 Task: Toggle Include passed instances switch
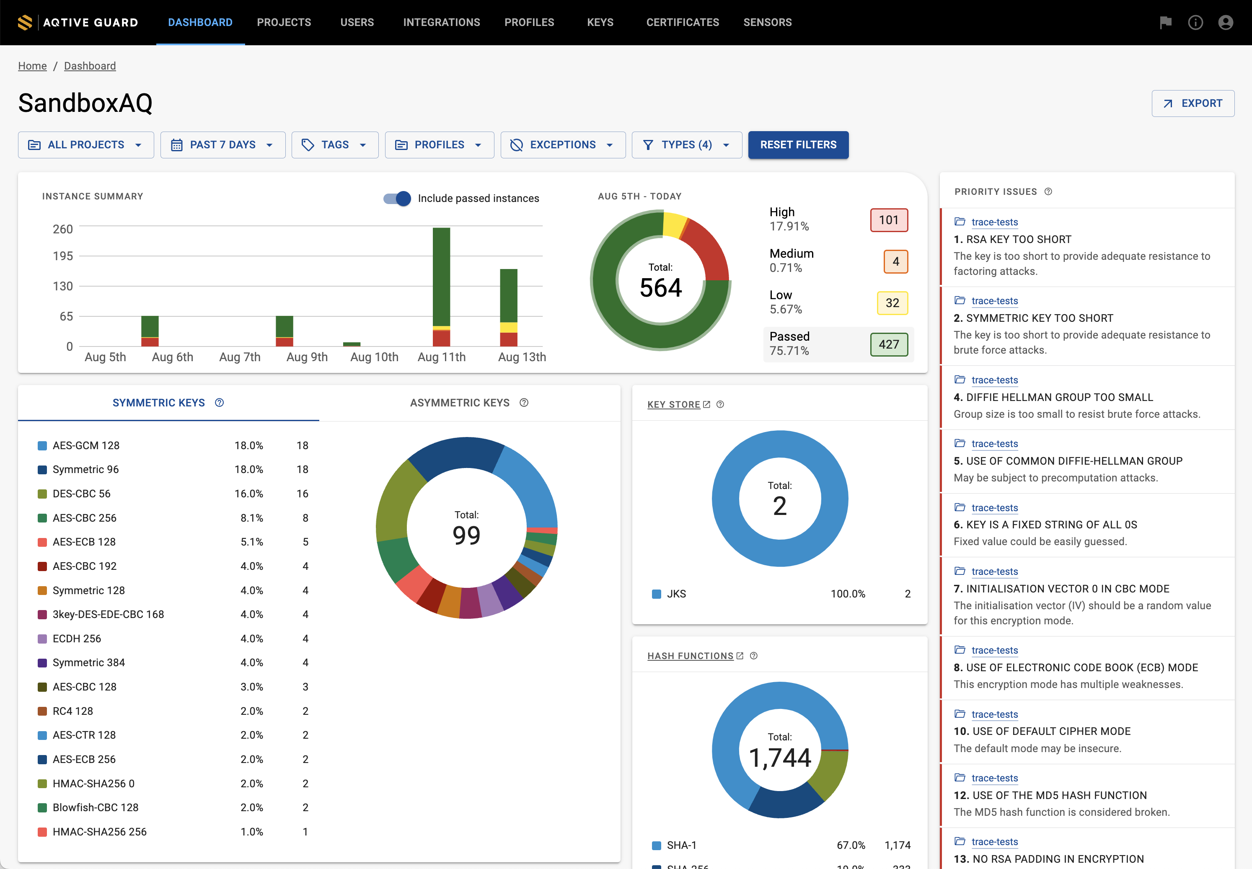[397, 198]
